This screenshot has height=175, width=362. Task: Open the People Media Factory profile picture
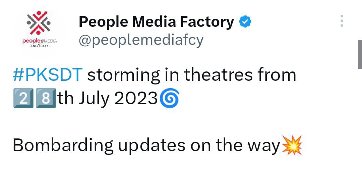click(39, 30)
